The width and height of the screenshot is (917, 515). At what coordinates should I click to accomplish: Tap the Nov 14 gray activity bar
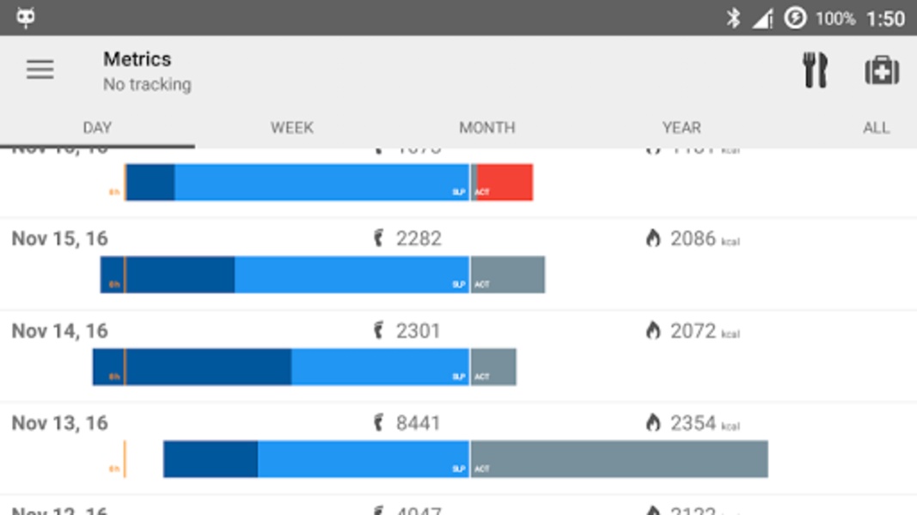click(x=493, y=367)
